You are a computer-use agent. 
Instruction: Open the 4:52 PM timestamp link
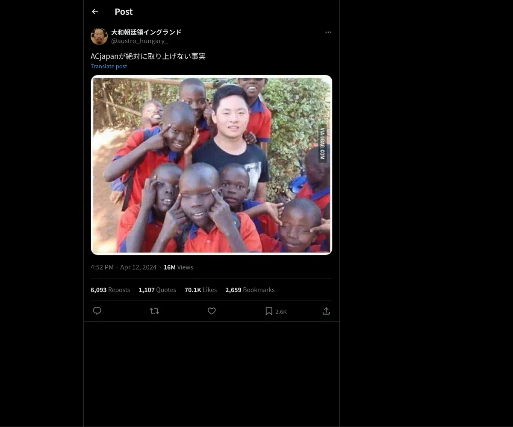pos(124,267)
